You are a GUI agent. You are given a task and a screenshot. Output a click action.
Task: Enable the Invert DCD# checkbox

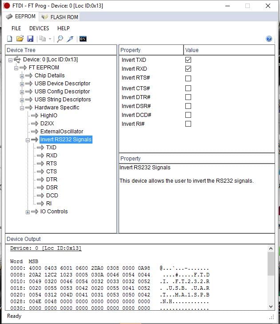click(188, 115)
